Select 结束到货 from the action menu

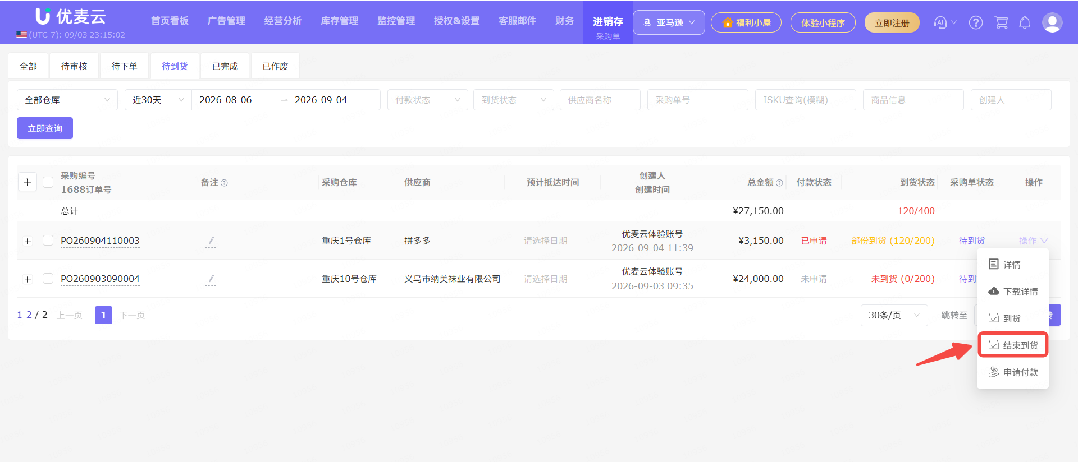pos(1013,345)
